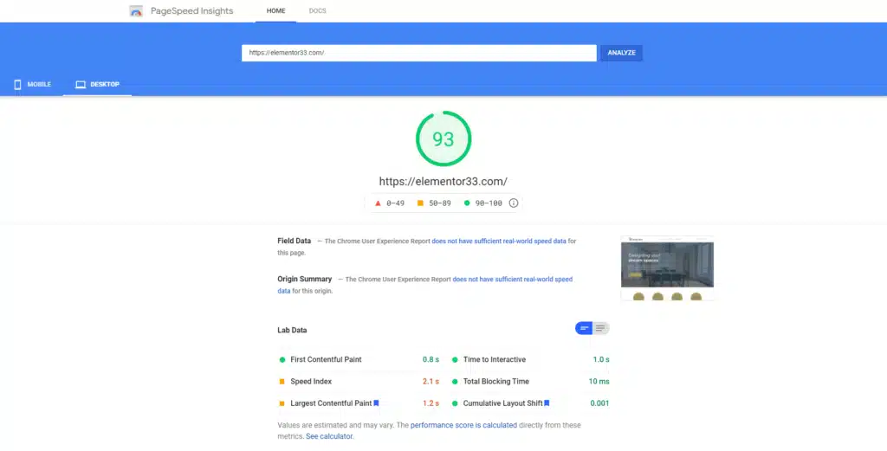Image resolution: width=887 pixels, height=451 pixels.
Task: Click the 'Field Data' heading
Action: click(295, 241)
